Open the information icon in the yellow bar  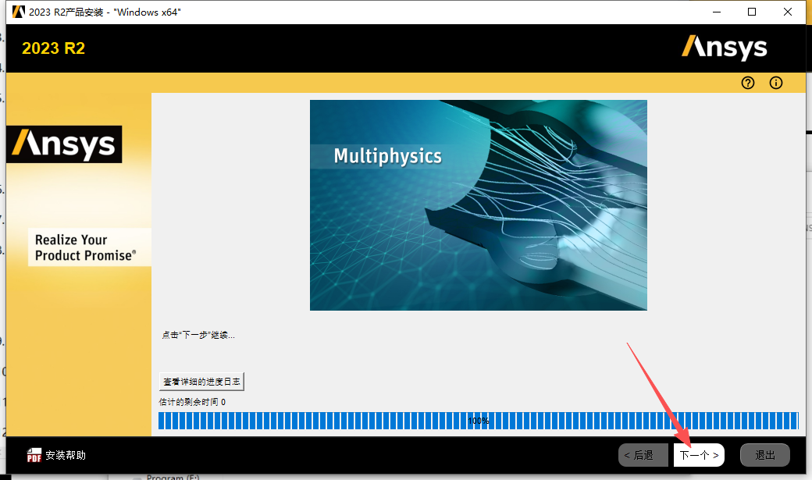(x=775, y=83)
